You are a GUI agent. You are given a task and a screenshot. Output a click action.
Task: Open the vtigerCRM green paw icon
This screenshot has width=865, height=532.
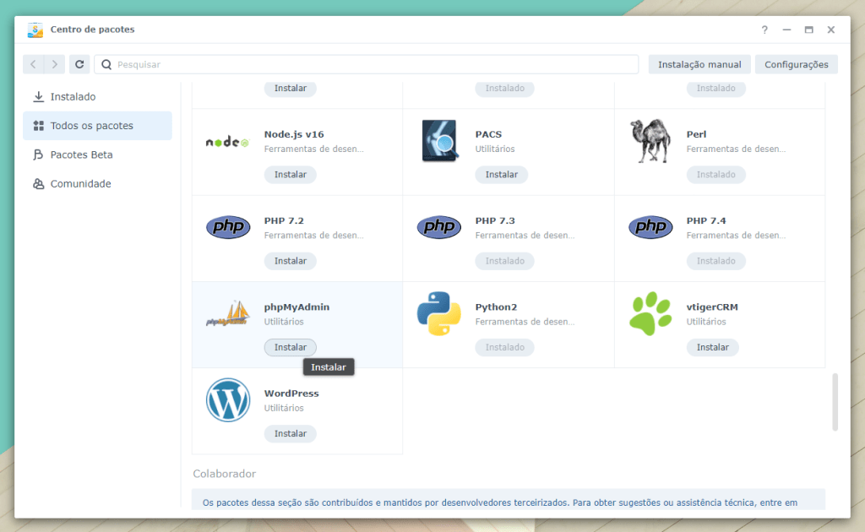pyautogui.click(x=650, y=314)
